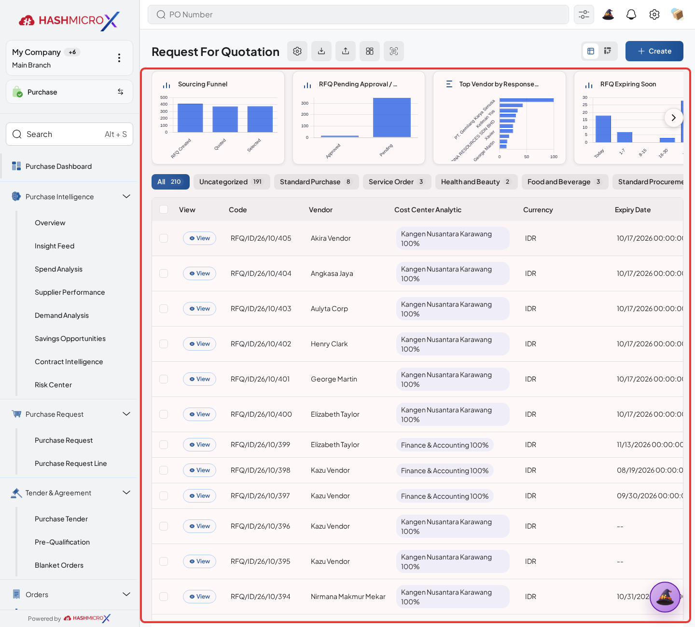Image resolution: width=695 pixels, height=627 pixels.
Task: Tick the checkbox for RFQ/ID/26/10/403
Action: (x=164, y=309)
